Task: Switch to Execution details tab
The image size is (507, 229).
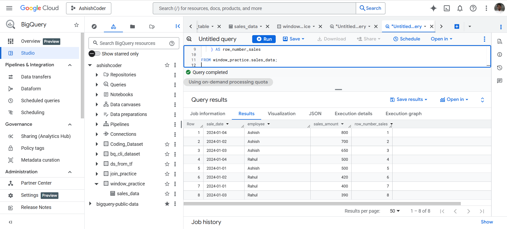Action: coord(353,114)
